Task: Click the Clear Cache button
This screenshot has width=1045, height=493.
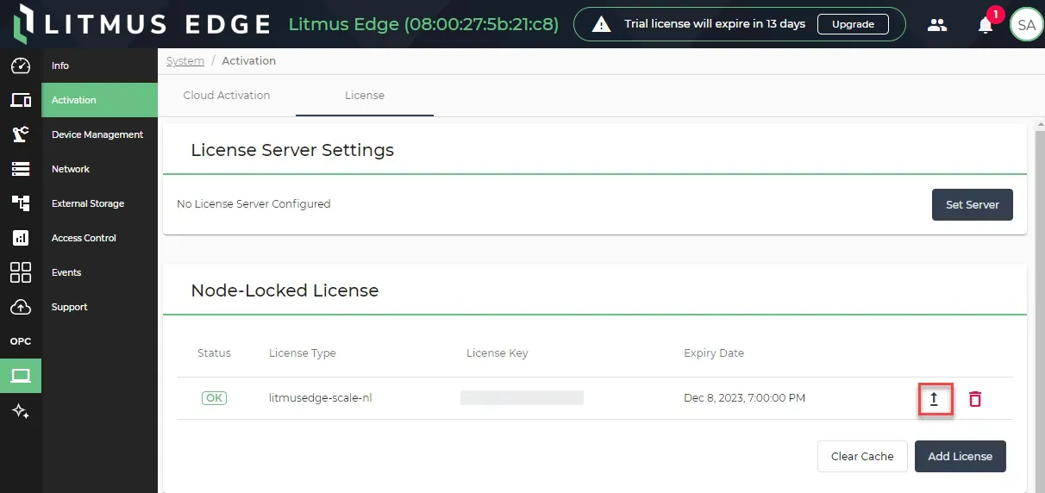Action: coord(862,457)
